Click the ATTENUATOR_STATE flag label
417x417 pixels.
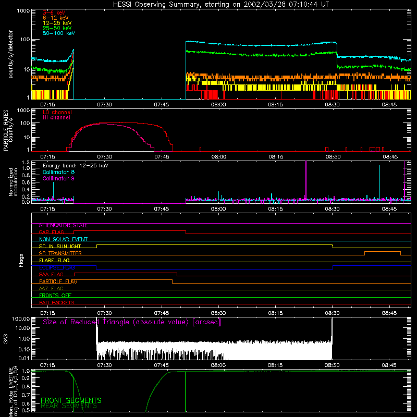(63, 226)
